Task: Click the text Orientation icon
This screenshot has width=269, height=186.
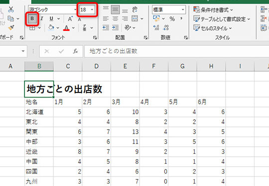Action: click(128, 27)
